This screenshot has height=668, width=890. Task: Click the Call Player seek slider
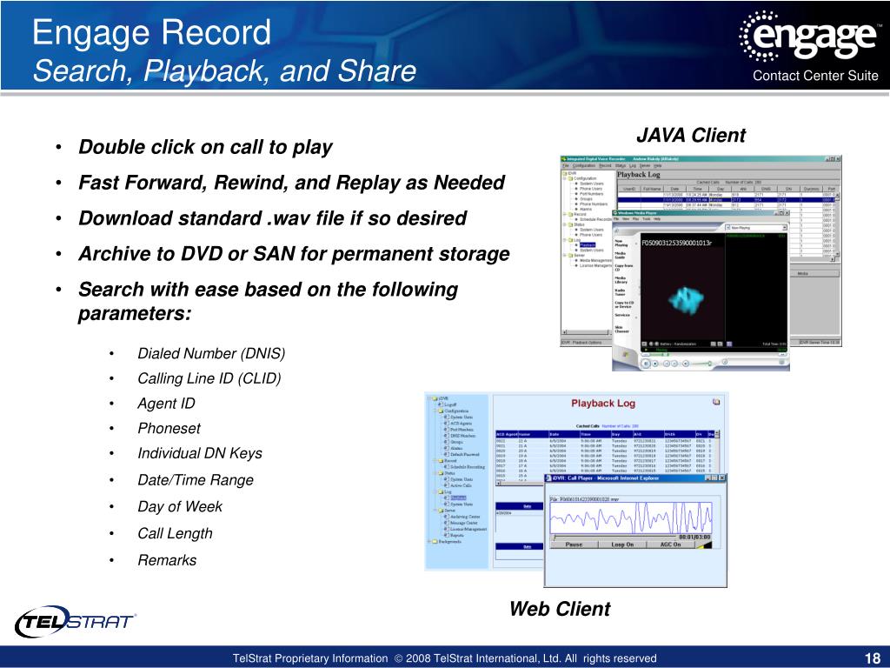click(x=615, y=536)
